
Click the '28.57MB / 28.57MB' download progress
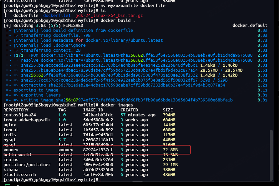[221, 70]
